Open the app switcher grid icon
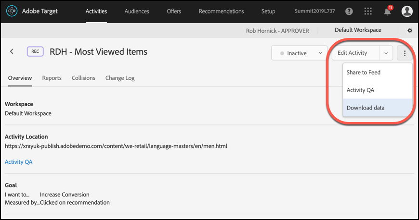Screen dimensions: 419x220 368,11
